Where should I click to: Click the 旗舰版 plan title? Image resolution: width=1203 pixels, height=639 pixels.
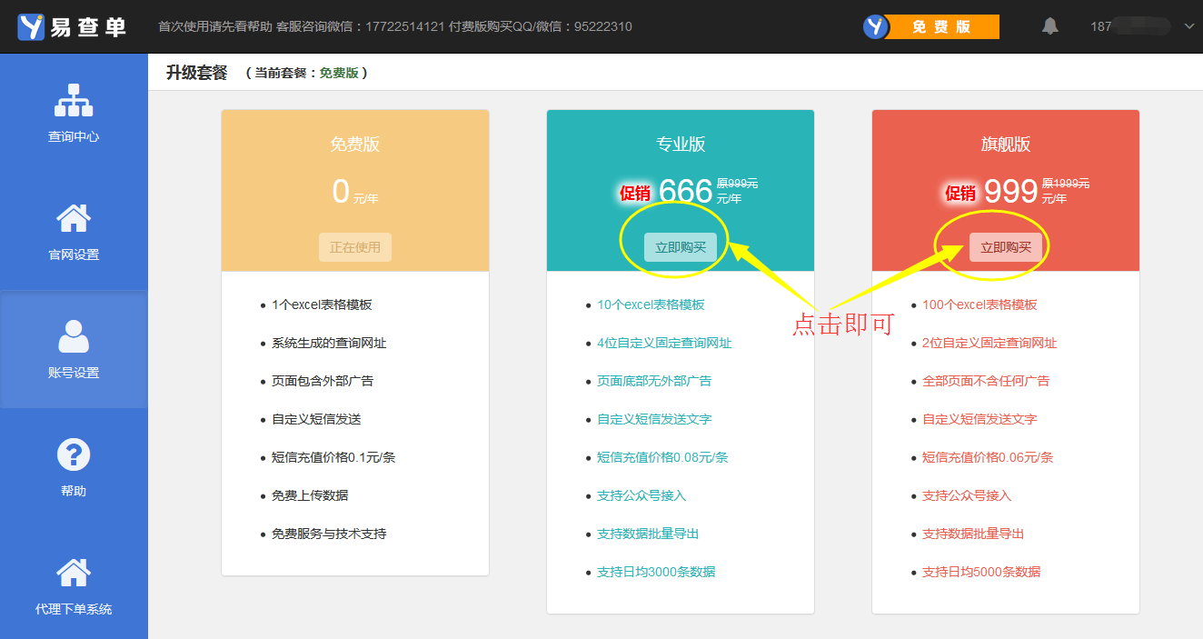(1006, 145)
